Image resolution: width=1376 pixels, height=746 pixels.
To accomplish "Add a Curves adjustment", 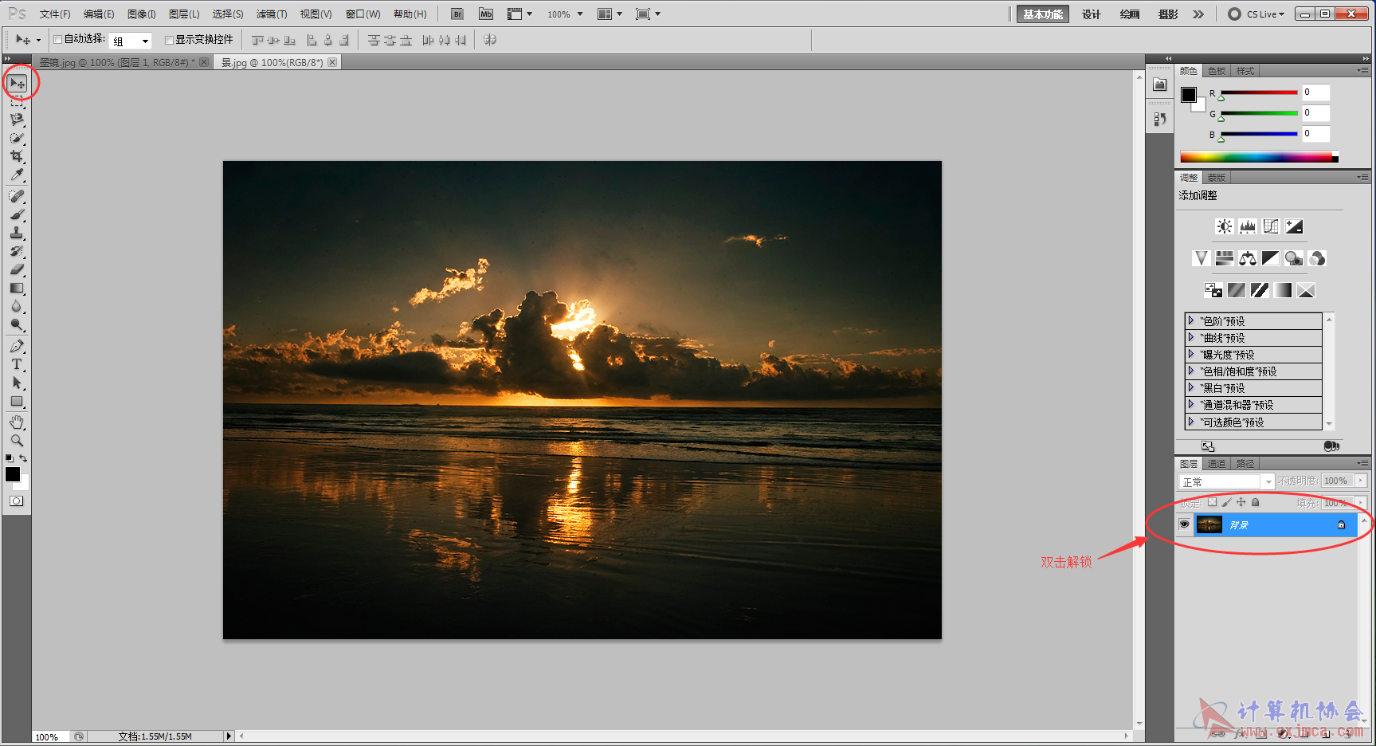I will coord(1271,226).
